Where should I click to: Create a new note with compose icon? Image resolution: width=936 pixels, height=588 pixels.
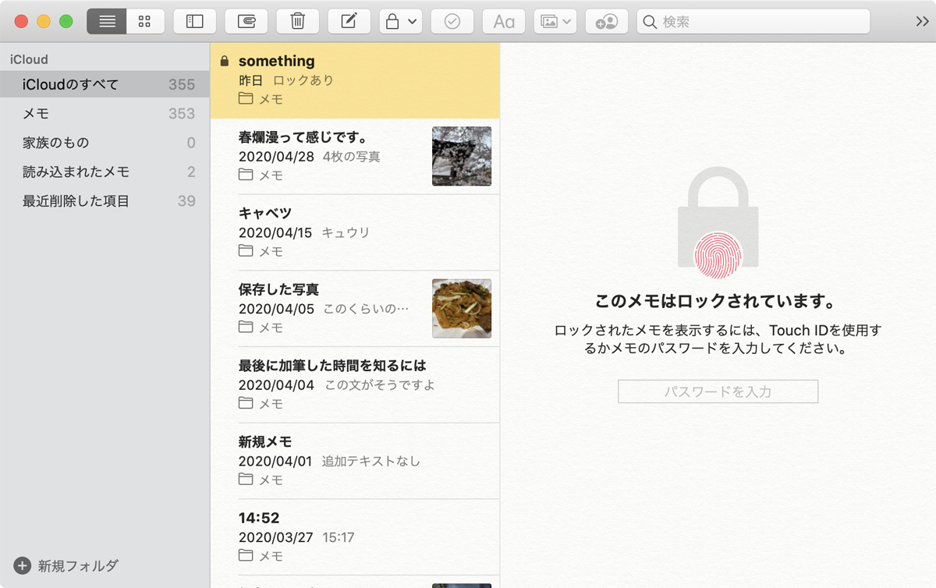(x=349, y=21)
